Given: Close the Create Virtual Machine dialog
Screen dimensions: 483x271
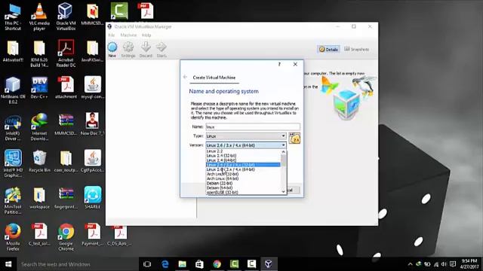Looking at the screenshot, I should click(295, 64).
